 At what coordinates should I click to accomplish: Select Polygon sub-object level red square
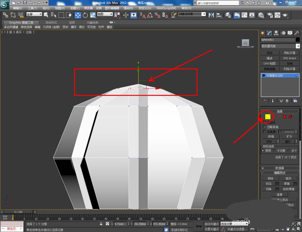(x=285, y=117)
